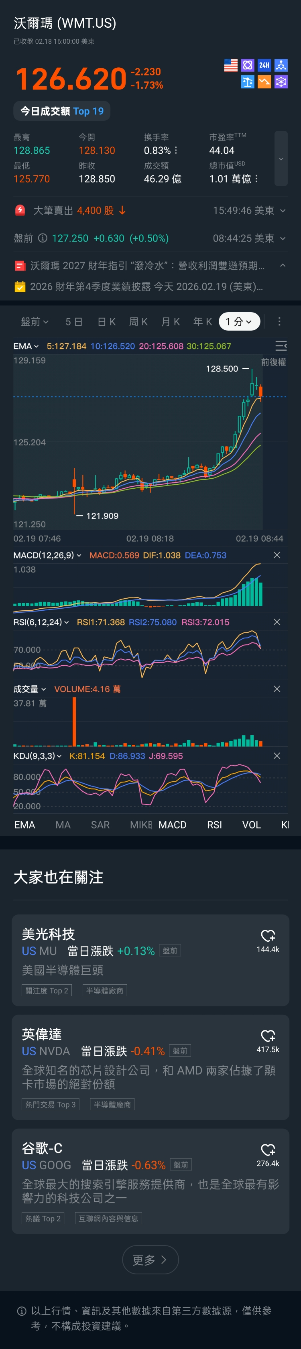The image size is (301, 1349).
Task: Expand the 大筆賣出 large order row
Action: coord(283,211)
